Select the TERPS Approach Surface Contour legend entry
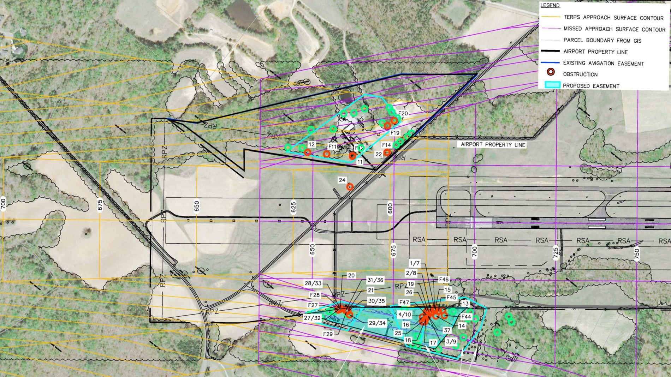Viewport: 671px width, 377px height. pyautogui.click(x=613, y=18)
